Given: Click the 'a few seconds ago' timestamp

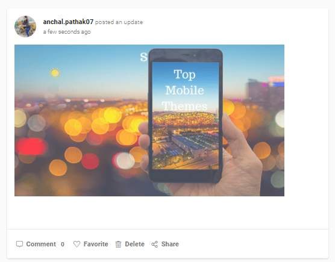Looking at the screenshot, I should pyautogui.click(x=67, y=32).
